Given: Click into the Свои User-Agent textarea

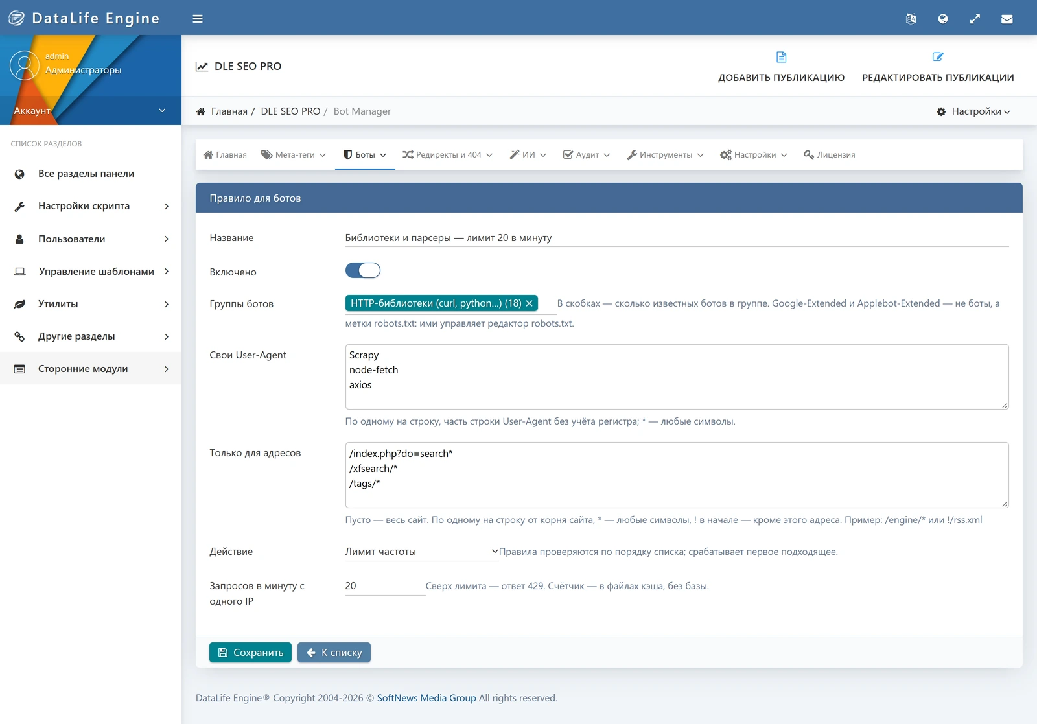Looking at the screenshot, I should (x=677, y=377).
